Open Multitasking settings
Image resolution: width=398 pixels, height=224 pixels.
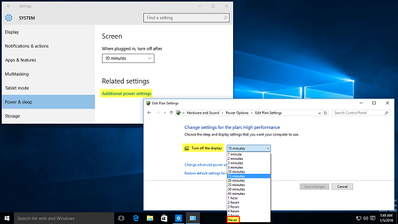pos(48,74)
